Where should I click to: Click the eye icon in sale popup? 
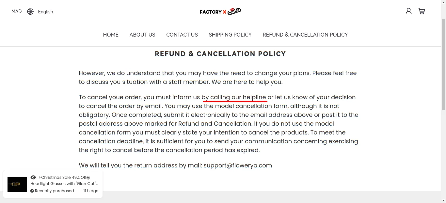(x=33, y=178)
